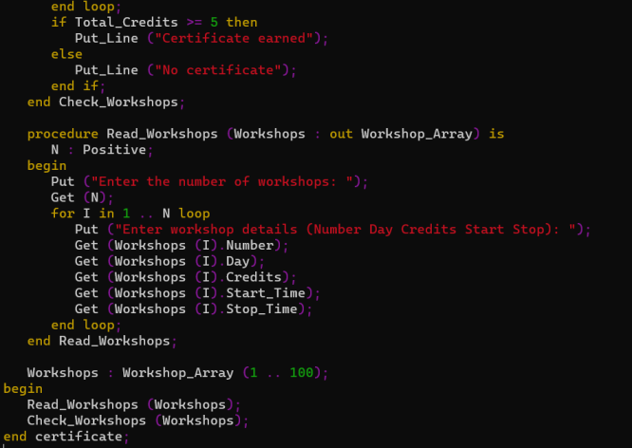
Task: Click the "then" keyword
Action: [x=241, y=22]
